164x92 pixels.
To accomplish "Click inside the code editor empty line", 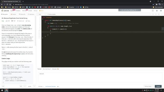I will 102,32.
